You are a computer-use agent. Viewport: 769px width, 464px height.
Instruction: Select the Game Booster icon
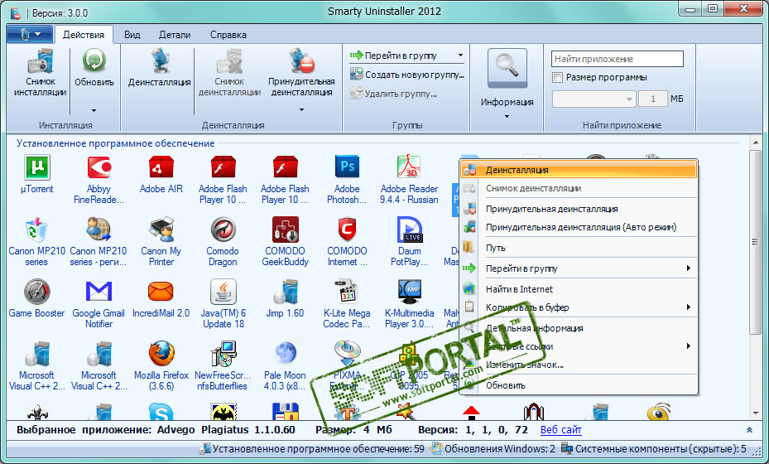[x=36, y=292]
